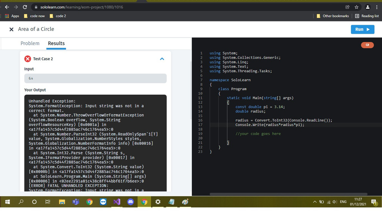Open the Chrome profile avatar menu
Image resolution: width=382 pixels, height=215 pixels.
(x=368, y=7)
